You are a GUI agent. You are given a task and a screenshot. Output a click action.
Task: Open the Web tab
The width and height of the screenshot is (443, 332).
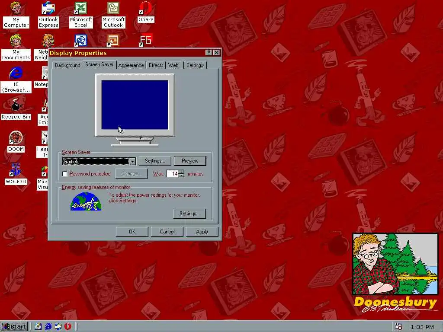point(173,65)
